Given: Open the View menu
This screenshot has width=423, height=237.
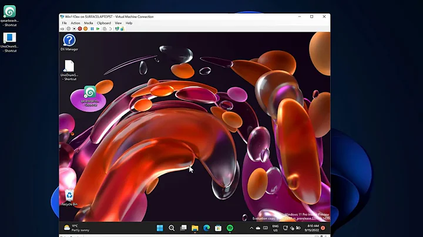Looking at the screenshot, I should point(118,23).
